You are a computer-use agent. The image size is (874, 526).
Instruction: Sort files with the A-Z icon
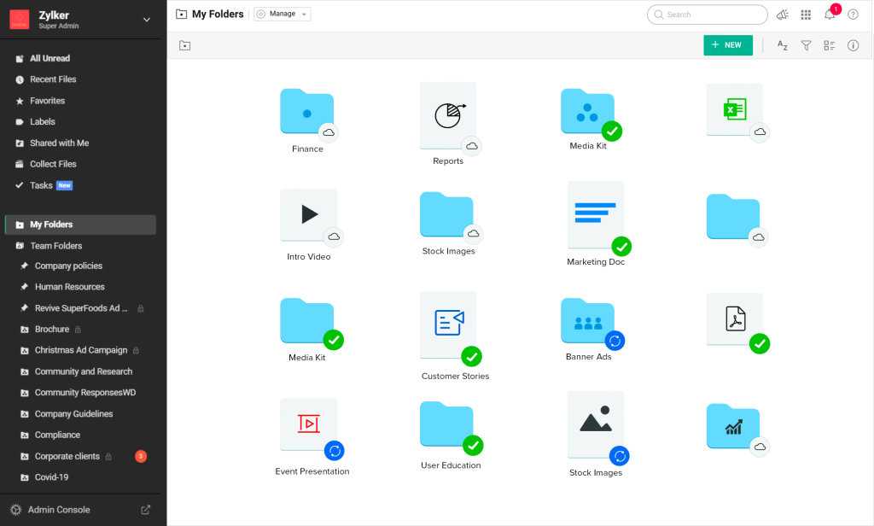tap(782, 45)
